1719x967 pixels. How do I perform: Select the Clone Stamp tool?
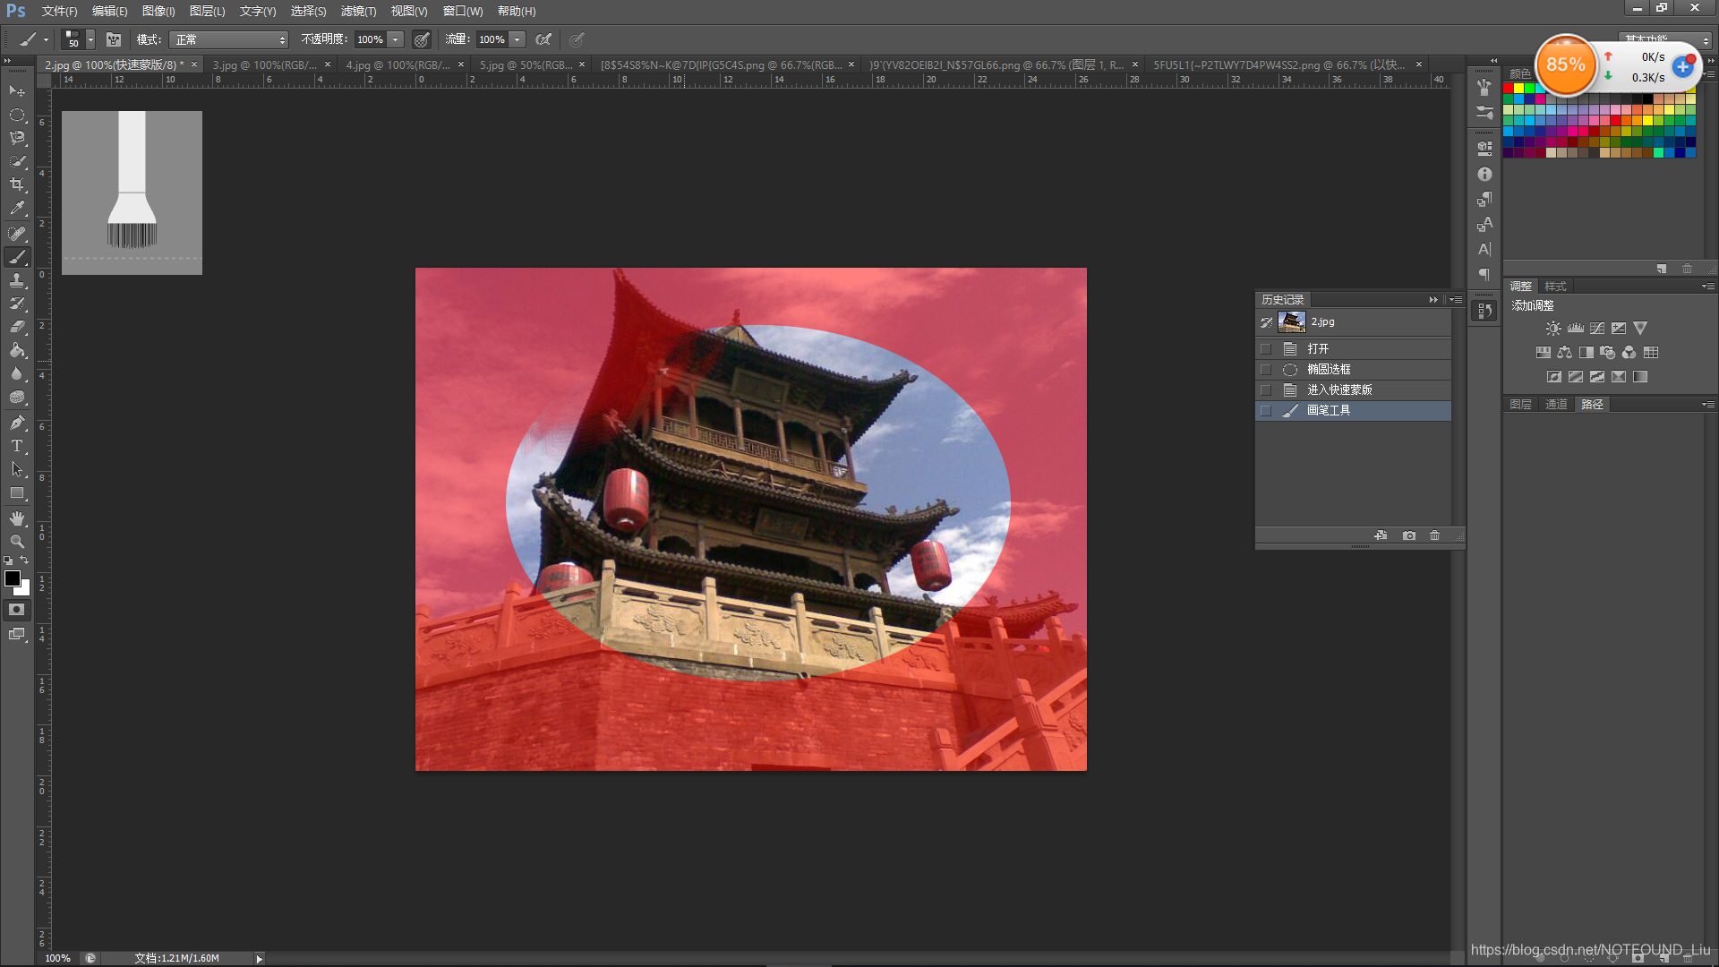pyautogui.click(x=17, y=280)
